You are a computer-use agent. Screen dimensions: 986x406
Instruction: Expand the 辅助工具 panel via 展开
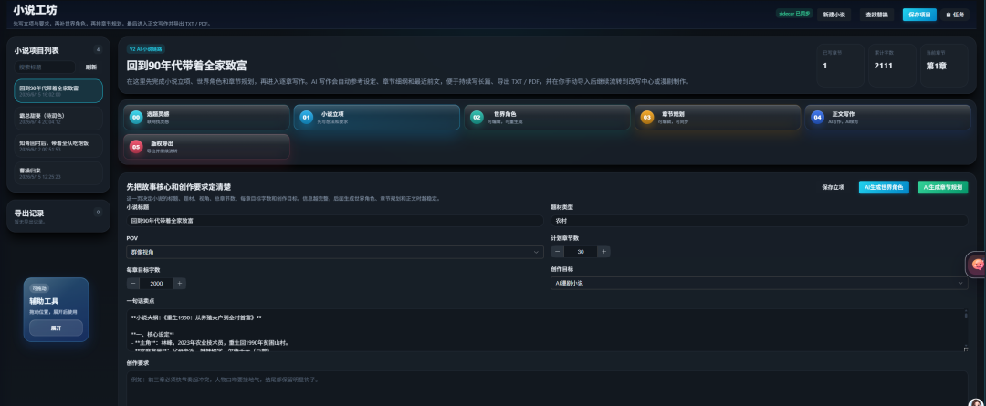point(56,328)
